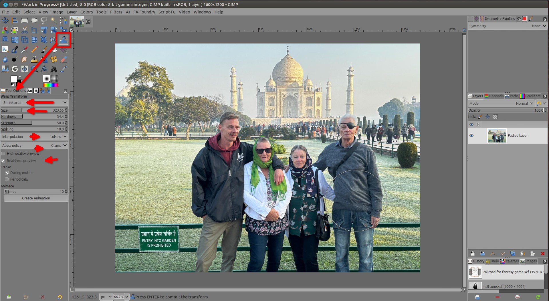Viewport: 549px width, 301px height.
Task: Select the Rectangle Select tool
Action: coord(25,20)
